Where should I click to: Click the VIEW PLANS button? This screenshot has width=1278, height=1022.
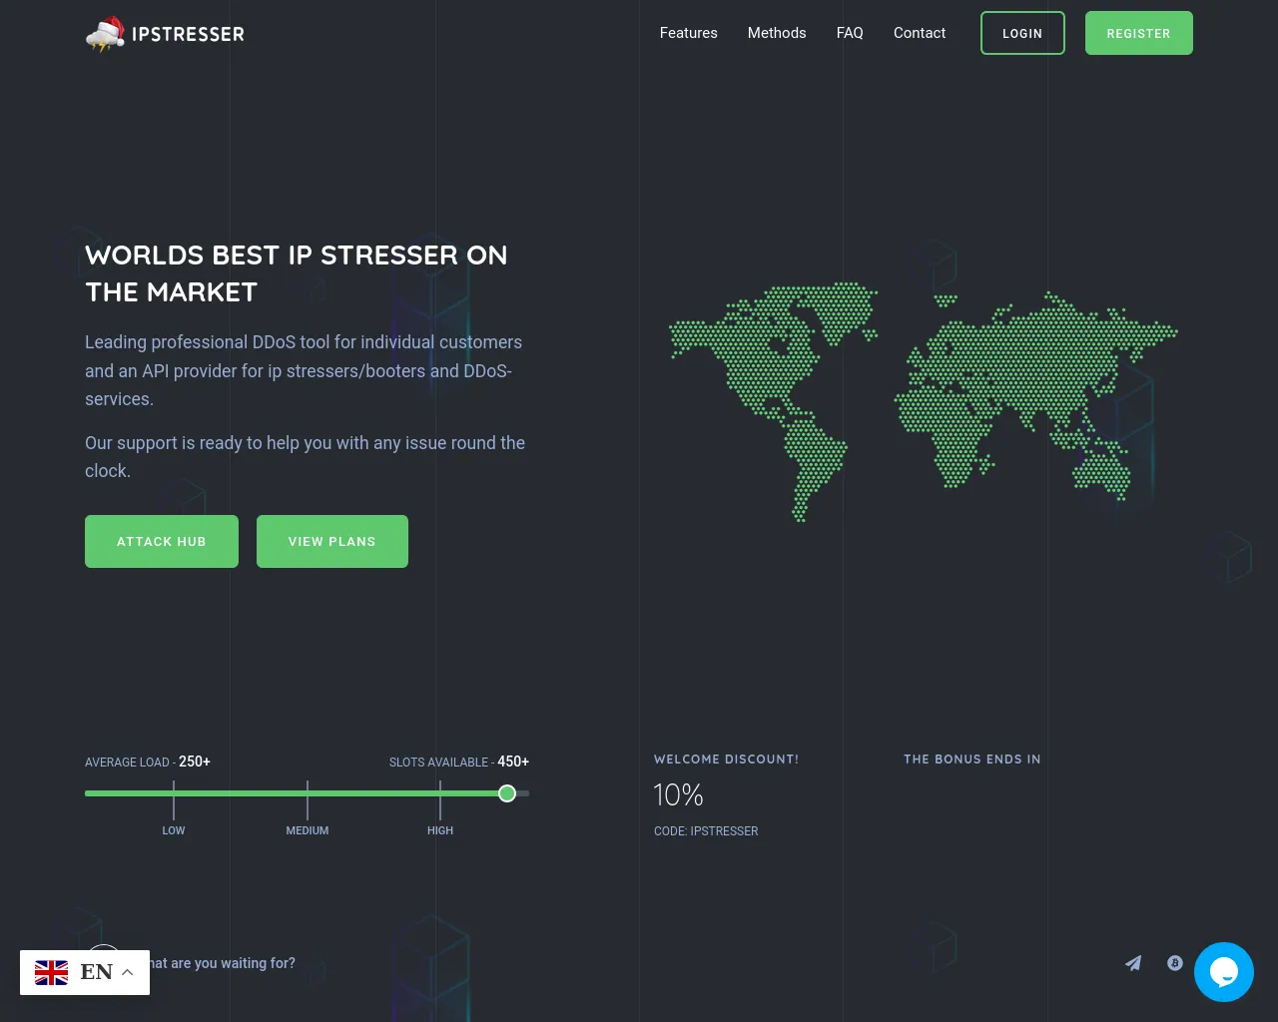point(332,541)
